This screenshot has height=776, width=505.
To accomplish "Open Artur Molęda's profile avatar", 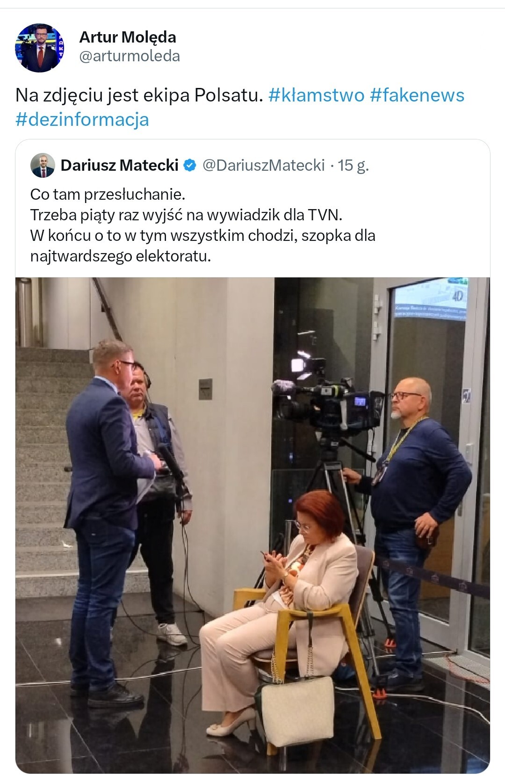I will click(x=40, y=48).
